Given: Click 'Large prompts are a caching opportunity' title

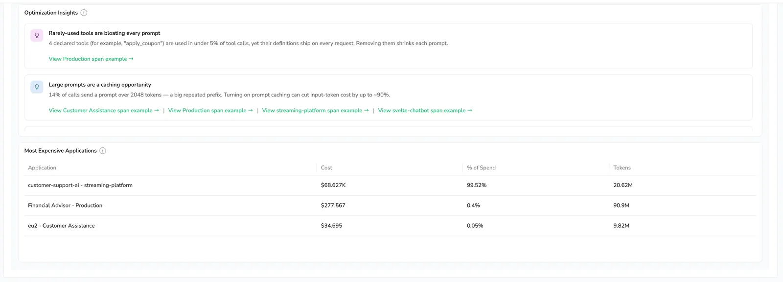Looking at the screenshot, I should pyautogui.click(x=100, y=85).
